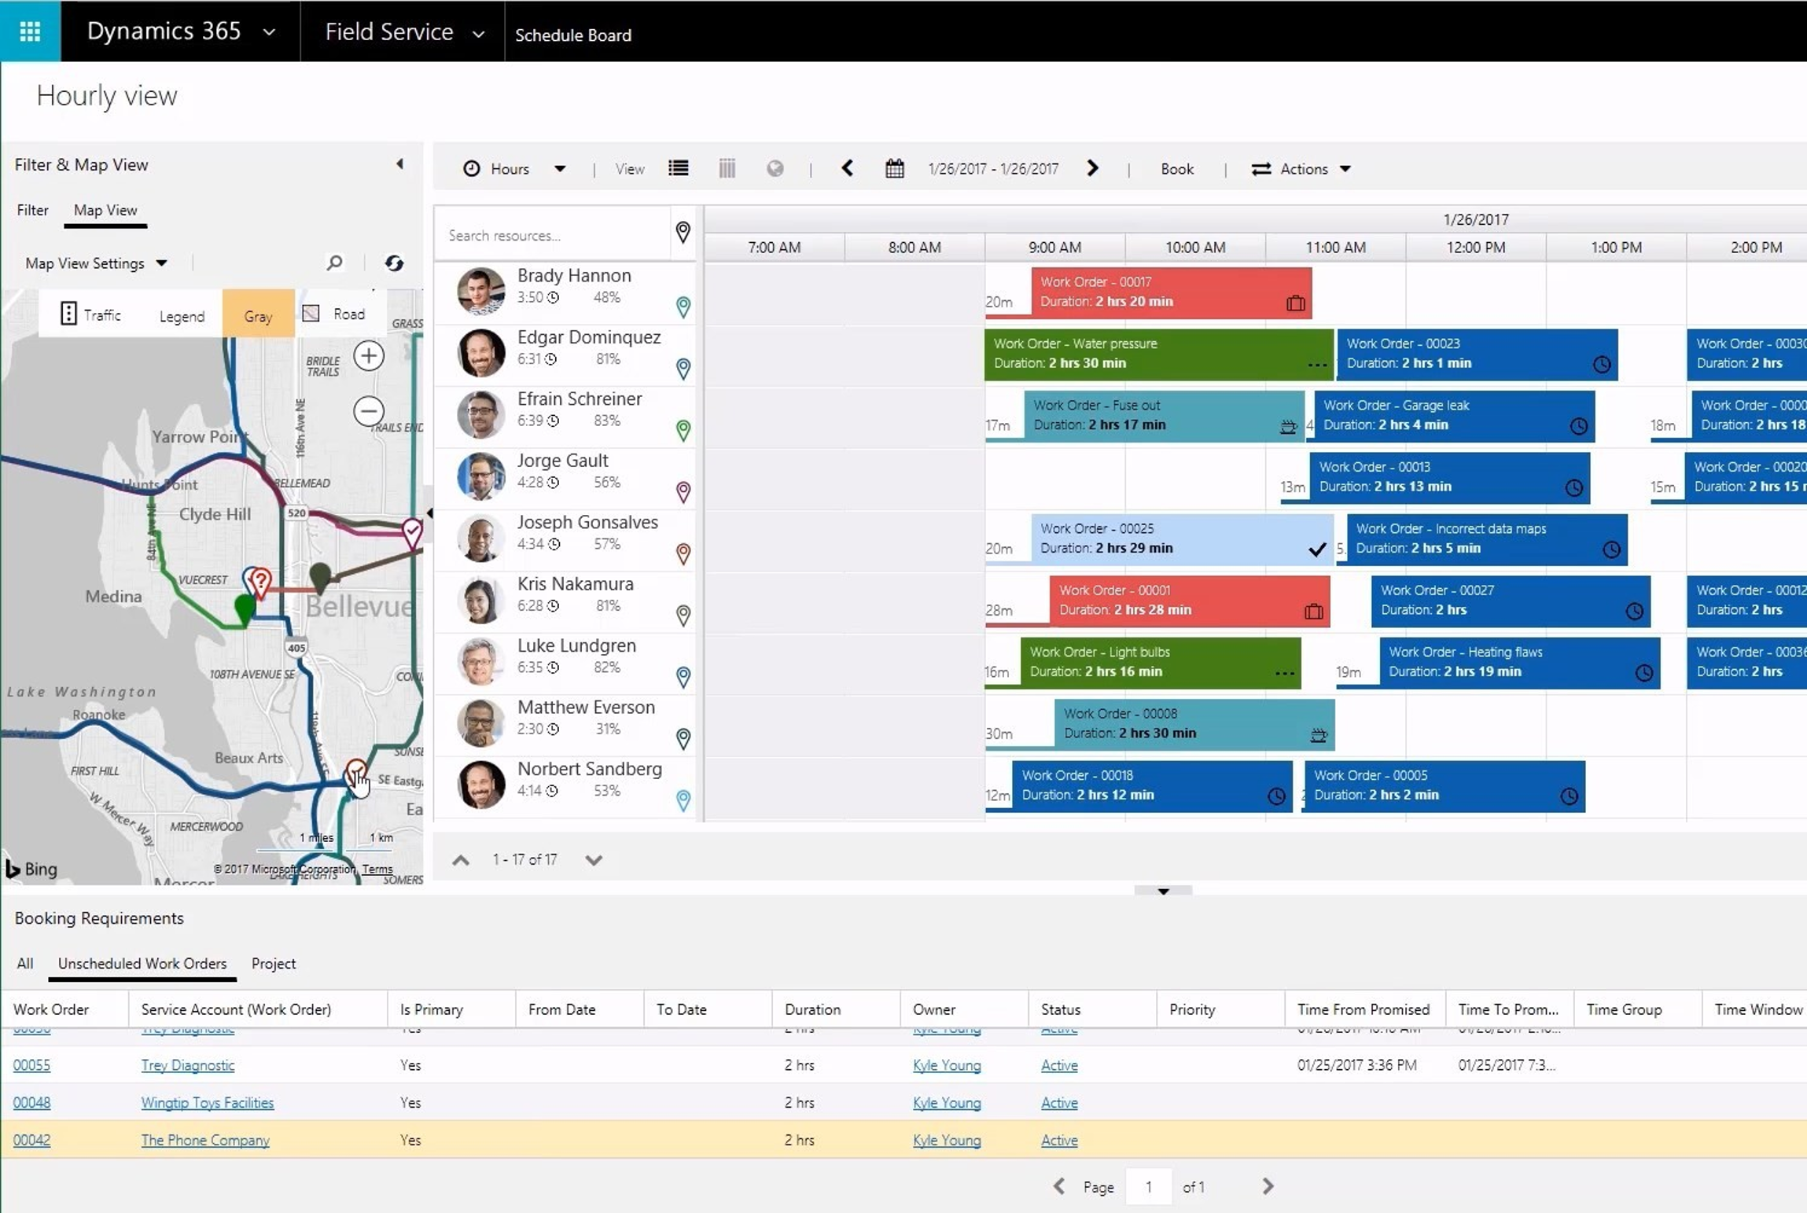The width and height of the screenshot is (1807, 1213).
Task: Open work order 00055 link
Action: [31, 1065]
